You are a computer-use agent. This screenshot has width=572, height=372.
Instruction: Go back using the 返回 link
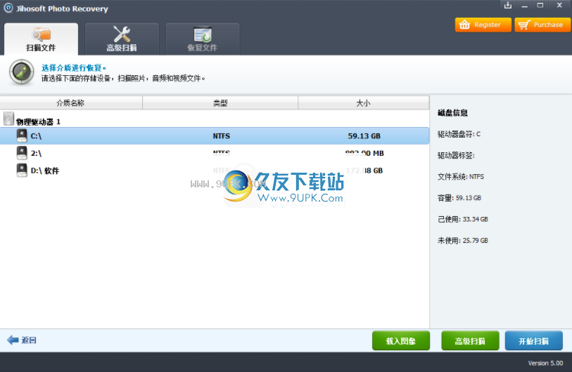click(x=22, y=340)
